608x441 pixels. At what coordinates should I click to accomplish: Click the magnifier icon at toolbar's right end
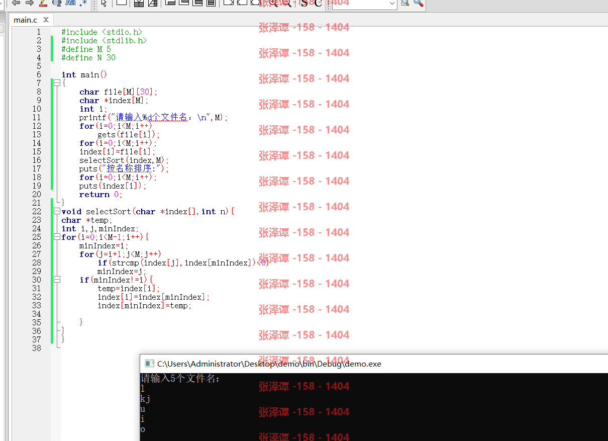[x=418, y=3]
